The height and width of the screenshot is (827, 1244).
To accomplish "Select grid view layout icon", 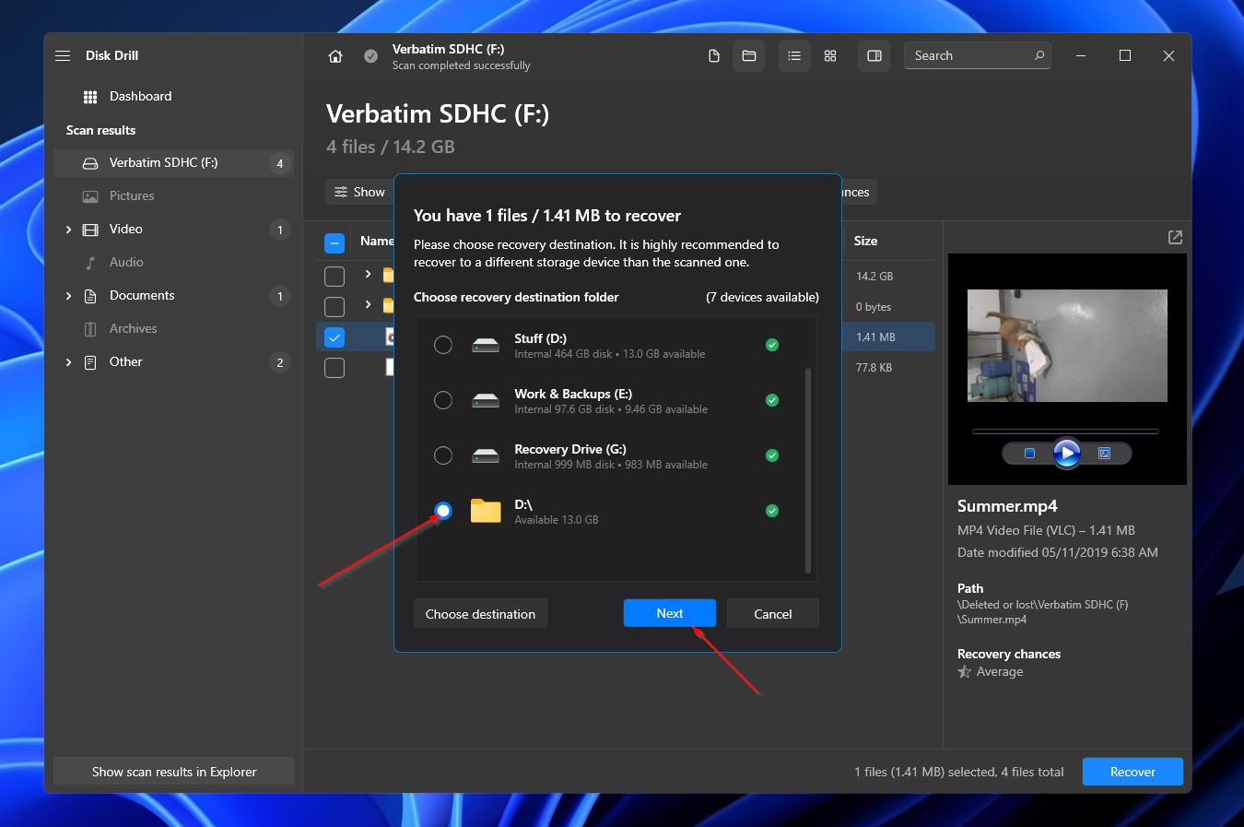I will tap(830, 56).
